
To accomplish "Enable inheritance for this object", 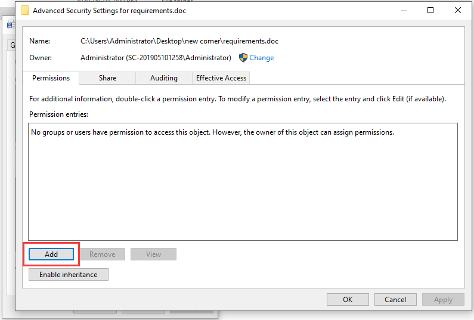I will pos(69,275).
